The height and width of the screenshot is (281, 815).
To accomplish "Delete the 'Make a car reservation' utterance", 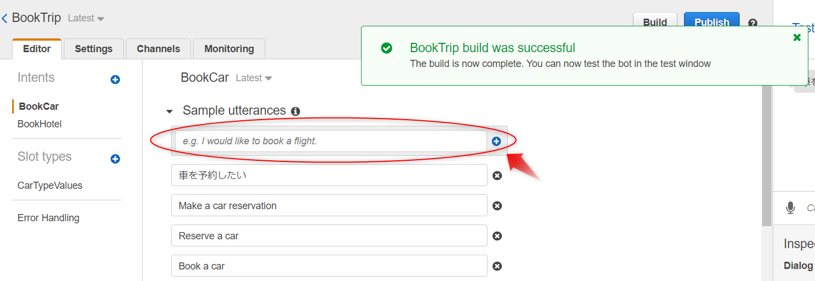I will click(x=497, y=206).
